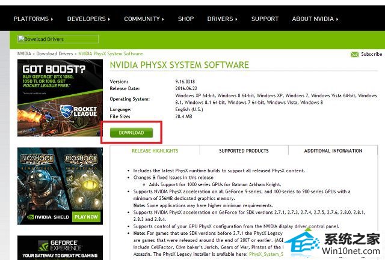Click NVIDIA PhysX System Software breadcrumb
This screenshot has height=260, width=385.
(111, 53)
